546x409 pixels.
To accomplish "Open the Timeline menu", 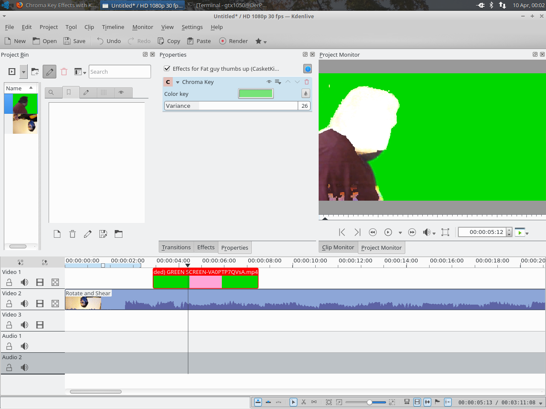I will (113, 27).
